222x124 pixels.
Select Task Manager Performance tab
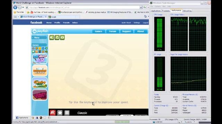click(176, 10)
